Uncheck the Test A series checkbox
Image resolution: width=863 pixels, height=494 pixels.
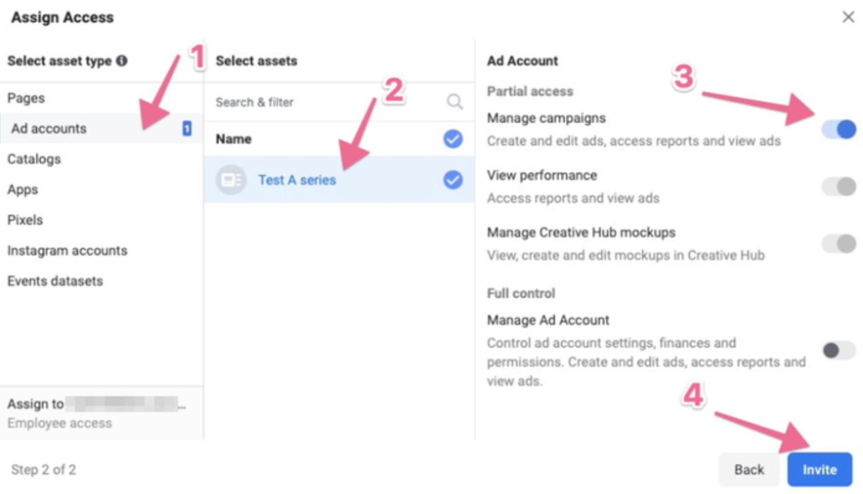tap(453, 180)
